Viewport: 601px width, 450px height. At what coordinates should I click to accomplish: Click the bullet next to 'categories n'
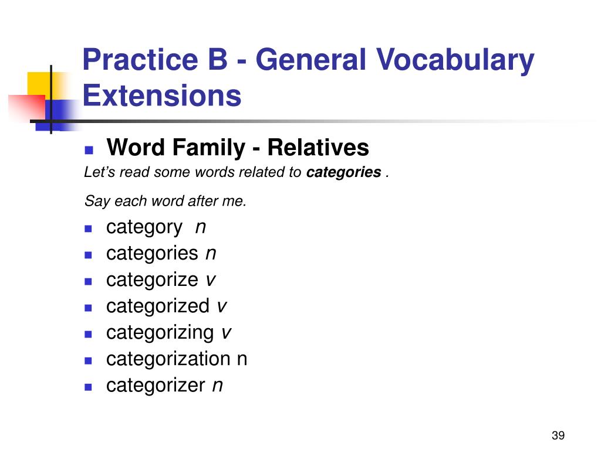coord(88,255)
